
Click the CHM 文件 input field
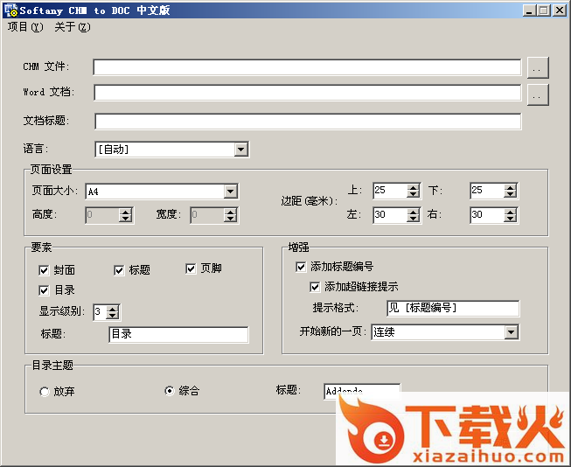tap(307, 67)
